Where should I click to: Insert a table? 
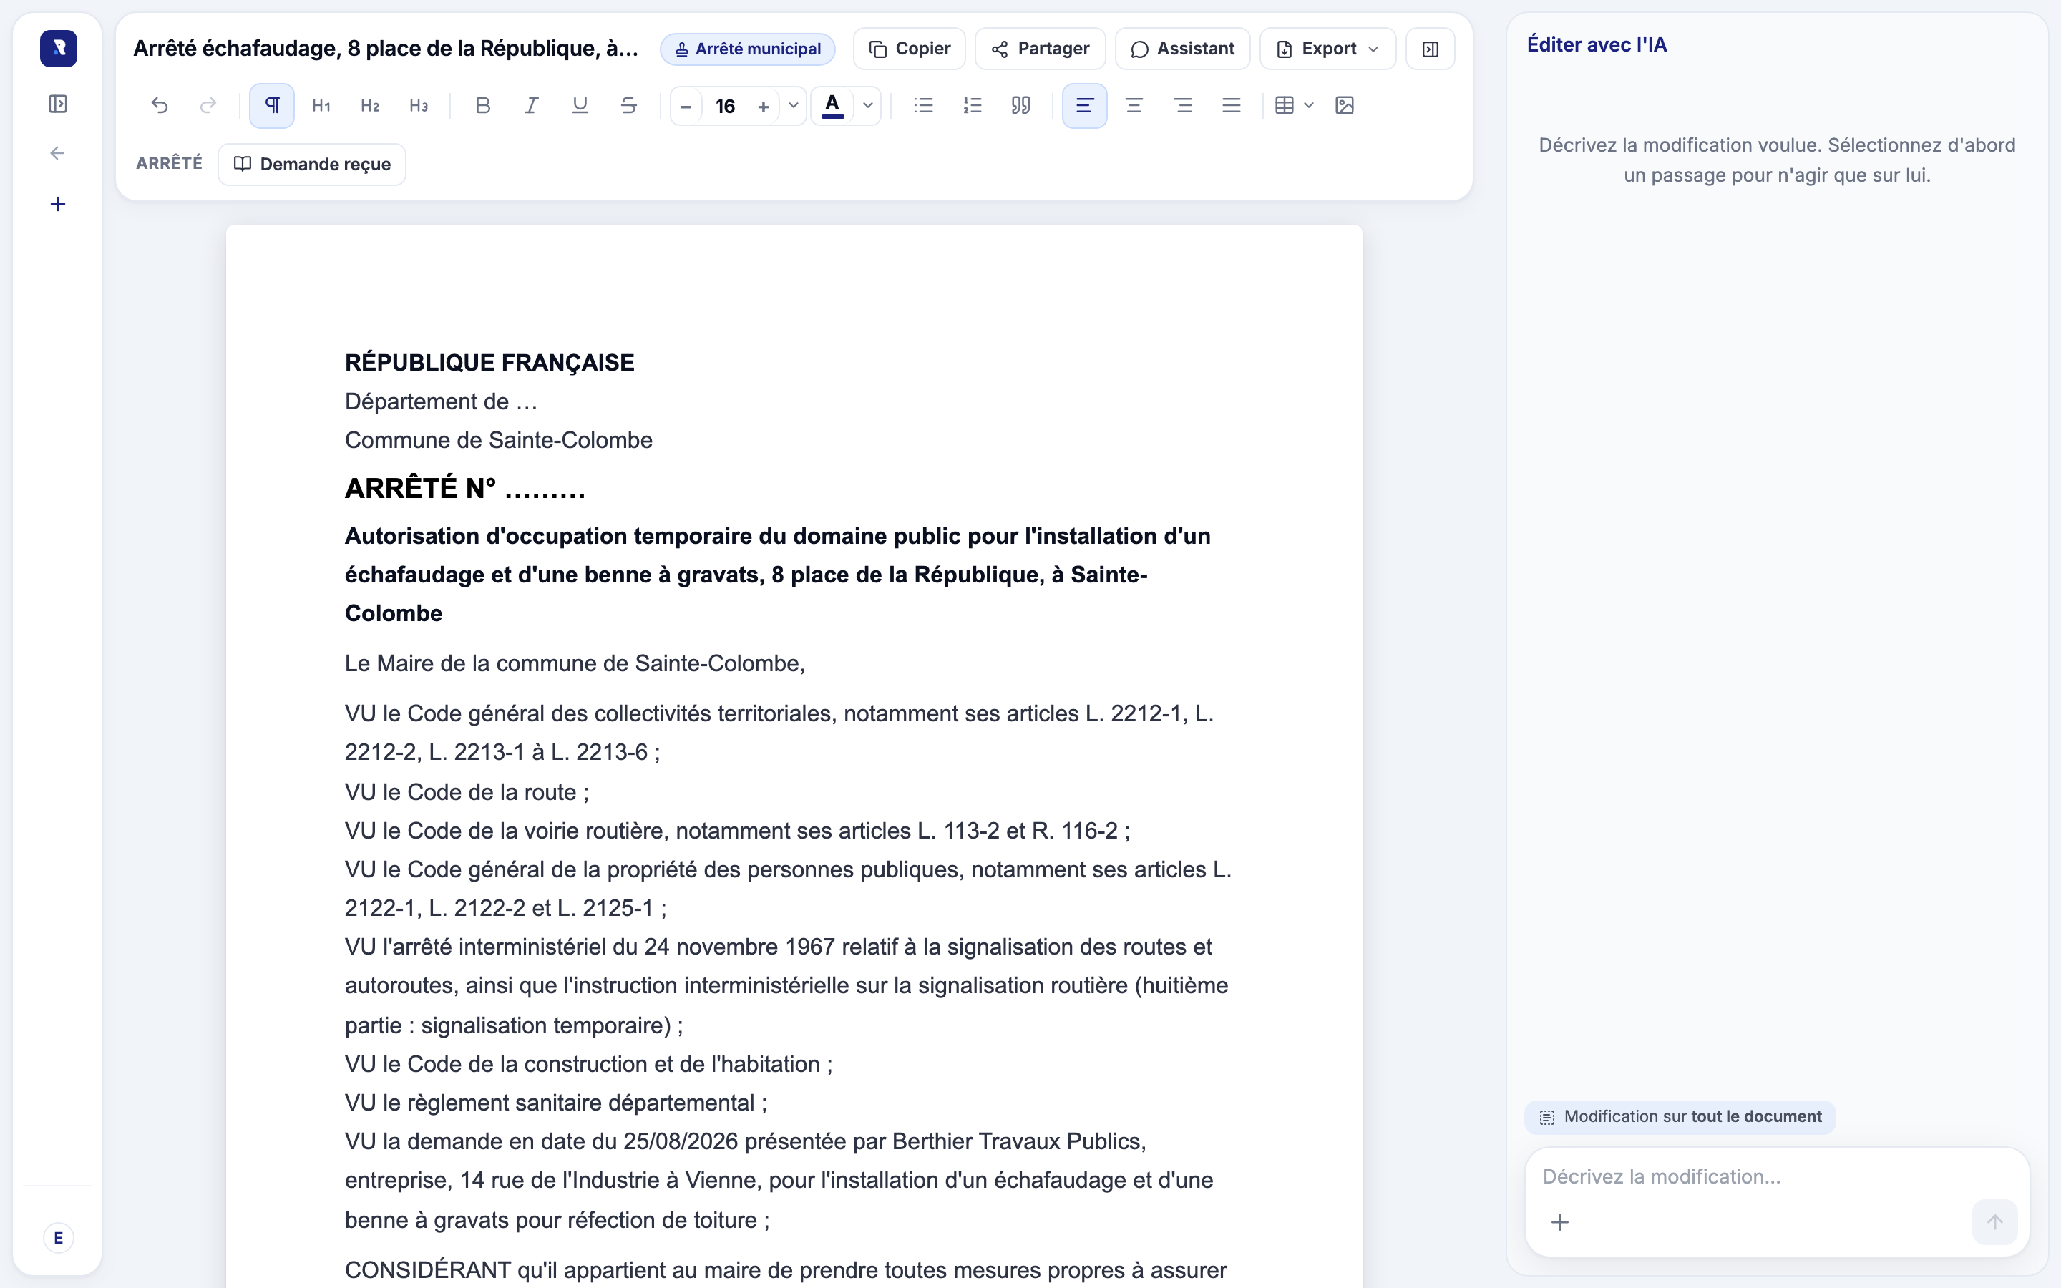(x=1285, y=106)
